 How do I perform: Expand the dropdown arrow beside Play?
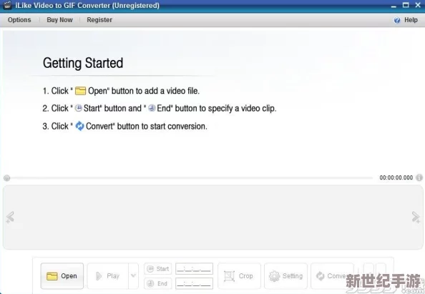[133, 276]
